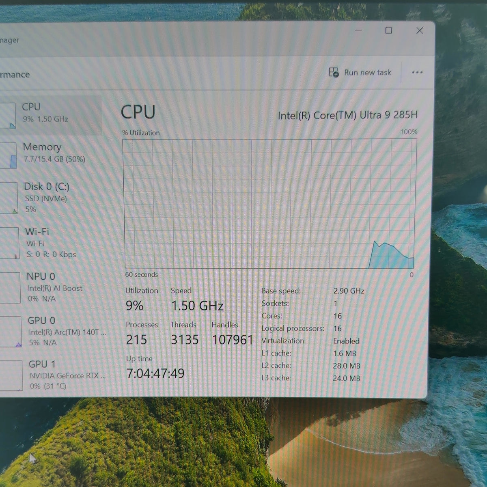
Task: Click the Handles count 107961
Action: pos(233,340)
